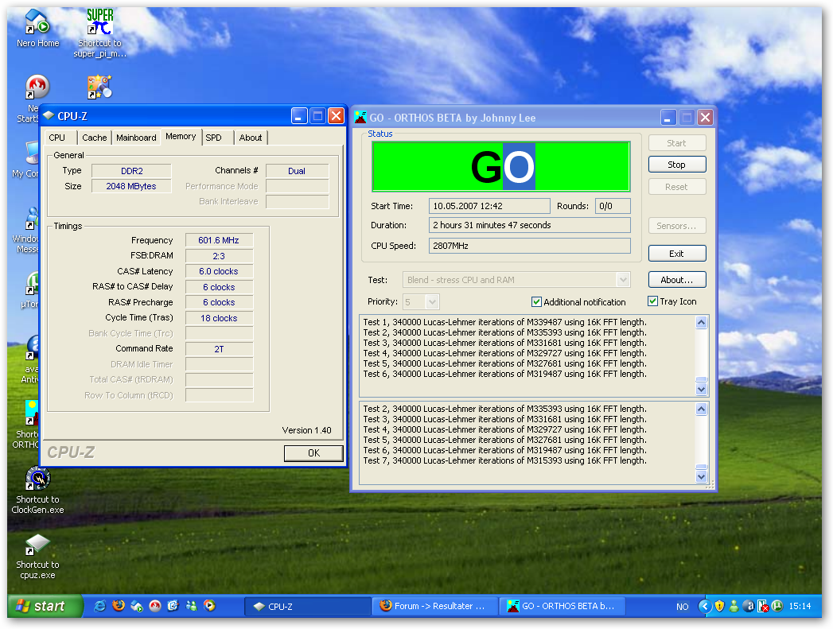Image resolution: width=833 pixels, height=629 pixels.
Task: Switch to the Mainboard tab
Action: (137, 138)
